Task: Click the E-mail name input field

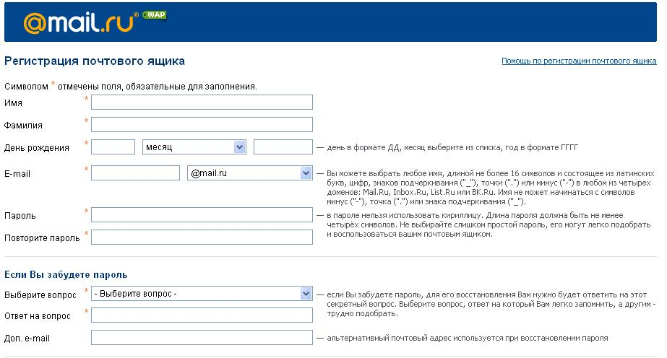Action: point(135,173)
